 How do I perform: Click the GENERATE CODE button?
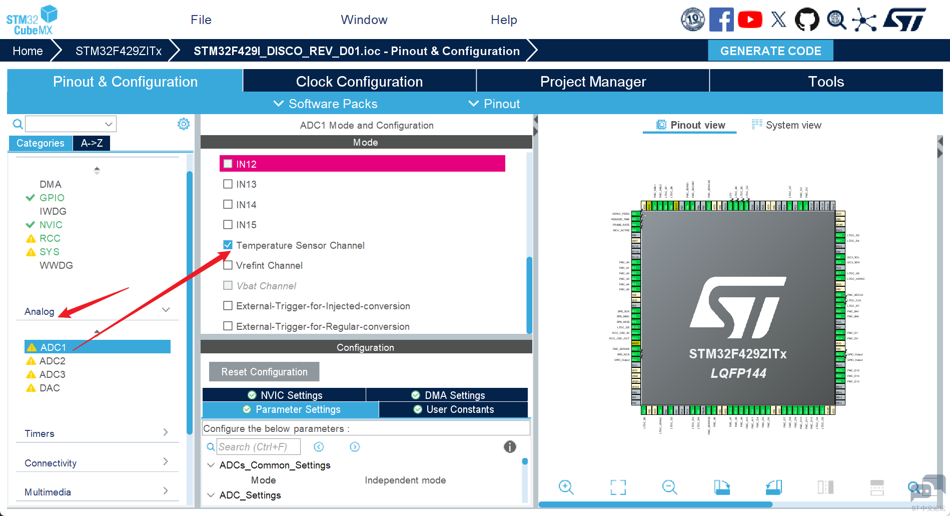(x=770, y=51)
